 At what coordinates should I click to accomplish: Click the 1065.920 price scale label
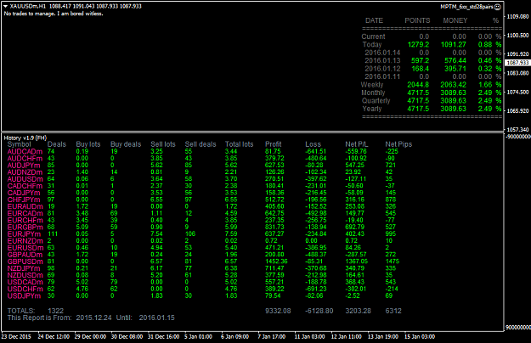(517, 110)
